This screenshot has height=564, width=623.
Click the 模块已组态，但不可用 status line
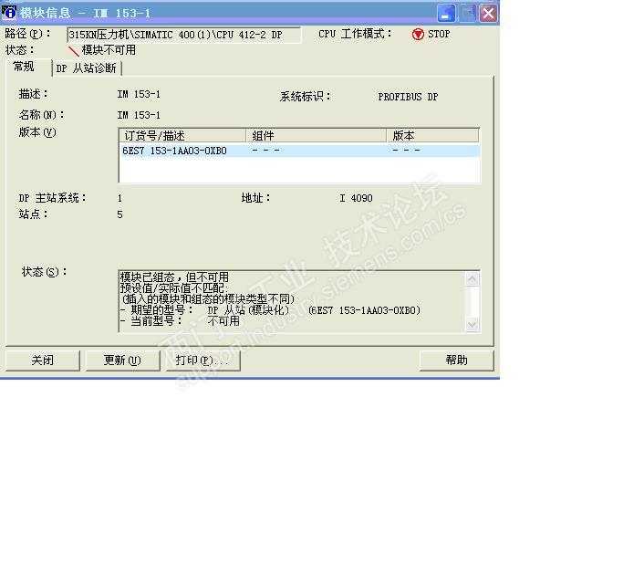coord(174,277)
